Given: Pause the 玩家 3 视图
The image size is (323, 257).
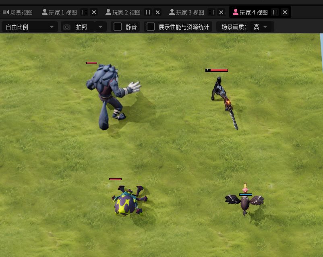Looking at the screenshot, I should coord(212,12).
